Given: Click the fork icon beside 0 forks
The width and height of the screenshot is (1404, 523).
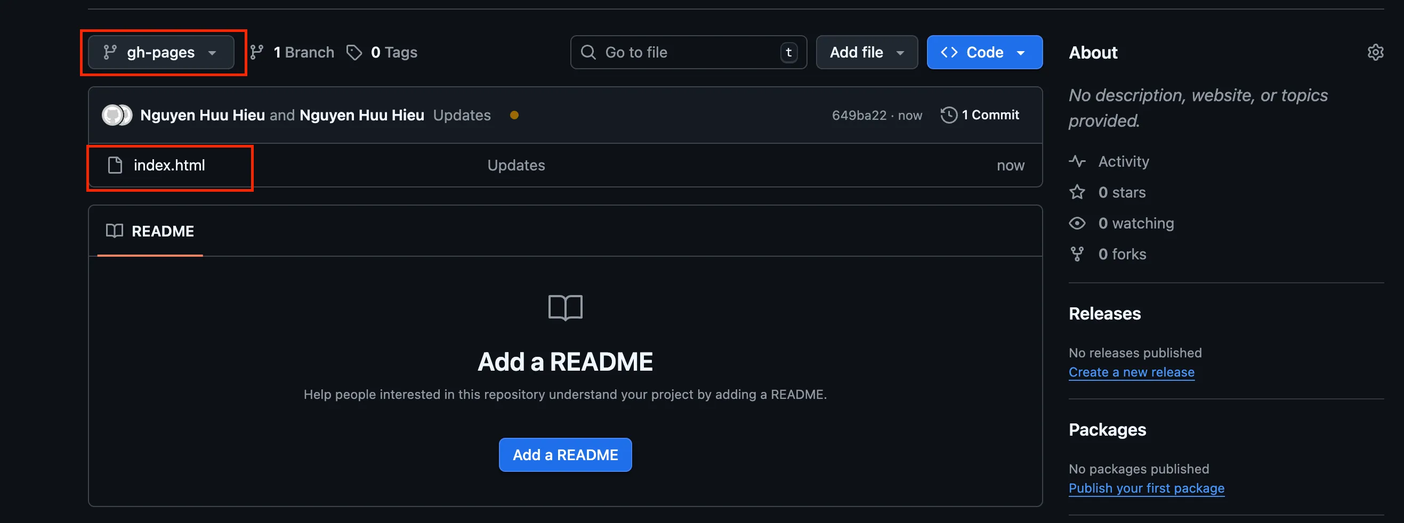Looking at the screenshot, I should [1077, 255].
